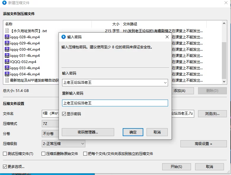This screenshot has width=231, height=175.
Task: Click the H:\发到老王论坛的 path cell in first row
Action: pyautogui.click(x=163, y=31)
